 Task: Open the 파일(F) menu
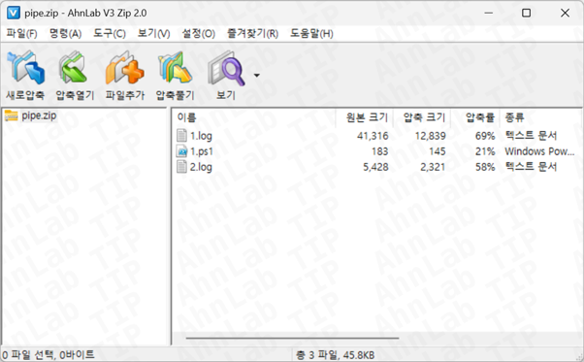pyautogui.click(x=21, y=34)
